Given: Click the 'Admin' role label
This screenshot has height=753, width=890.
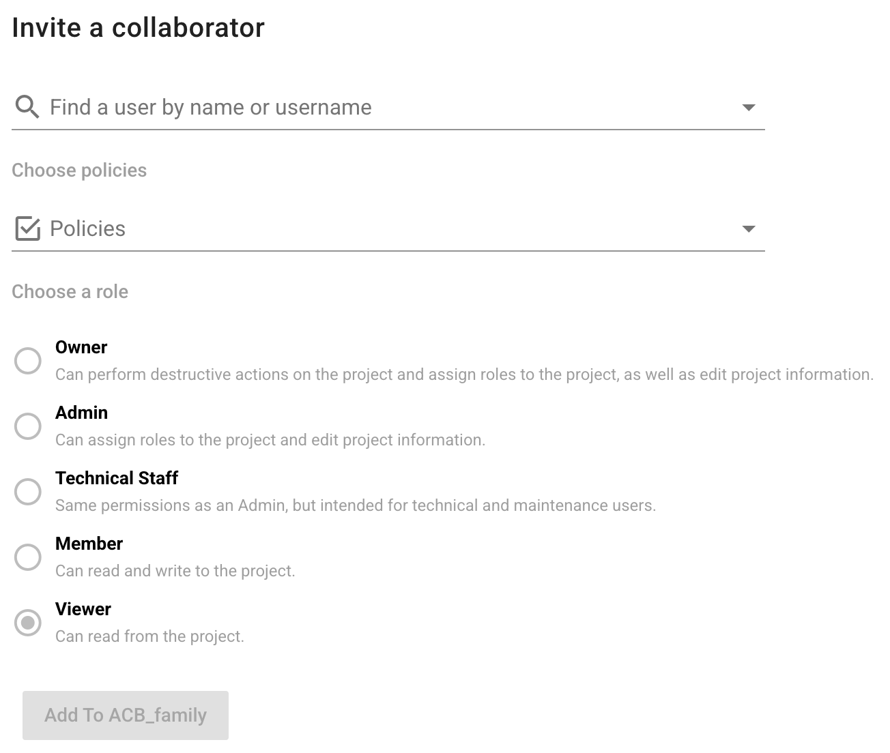Looking at the screenshot, I should point(81,413).
